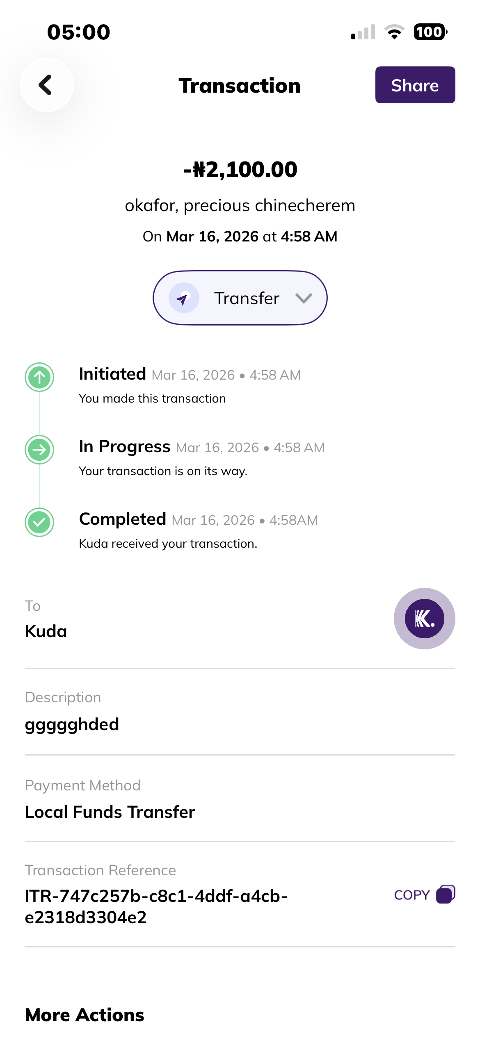The image size is (480, 1038).
Task: Tap the Local Funds Transfer payment method
Action: pos(110,812)
